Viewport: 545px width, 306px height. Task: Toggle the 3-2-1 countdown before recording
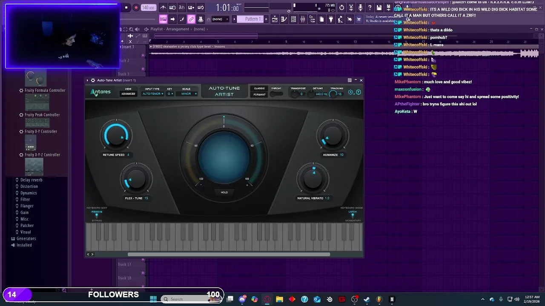click(182, 8)
